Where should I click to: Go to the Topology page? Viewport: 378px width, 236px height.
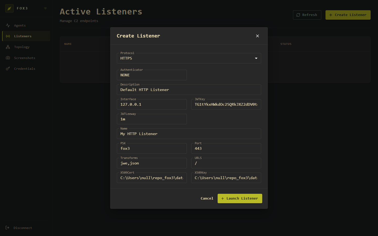tap(26, 47)
